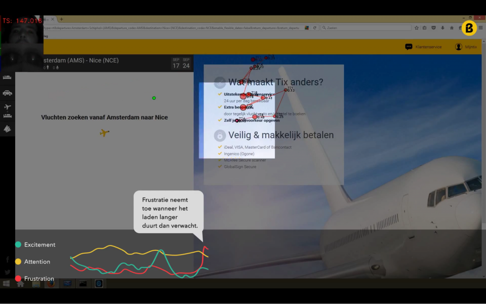Focus the Zoeken search field

tap(366, 28)
